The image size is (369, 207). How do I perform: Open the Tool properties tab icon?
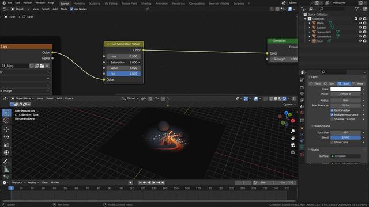coord(302,80)
